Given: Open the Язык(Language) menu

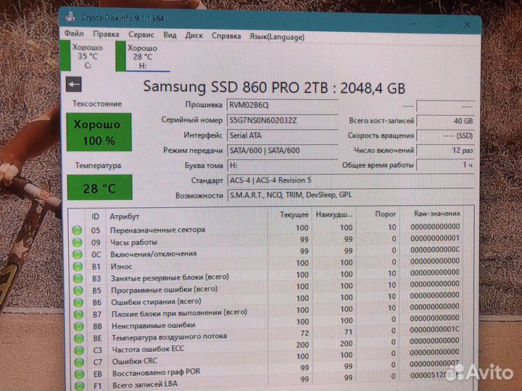Looking at the screenshot, I should pyautogui.click(x=277, y=37).
